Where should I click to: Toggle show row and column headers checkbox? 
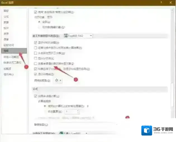tap(35, 43)
